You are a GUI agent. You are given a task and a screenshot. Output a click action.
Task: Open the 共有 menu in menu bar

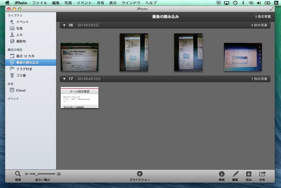click(100, 3)
